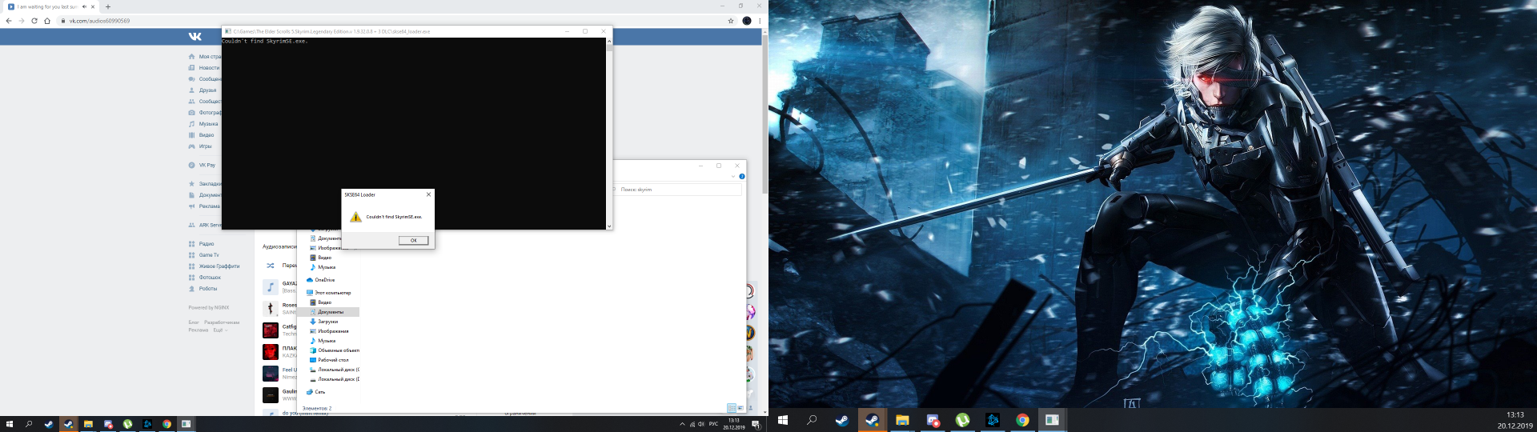Expand the File Explorer ribbon chevron

tap(732, 176)
